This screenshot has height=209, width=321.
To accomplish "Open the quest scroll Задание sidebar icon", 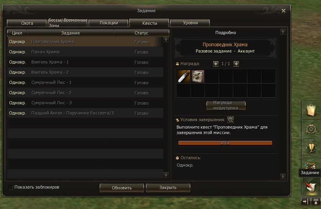I will pos(311,187).
